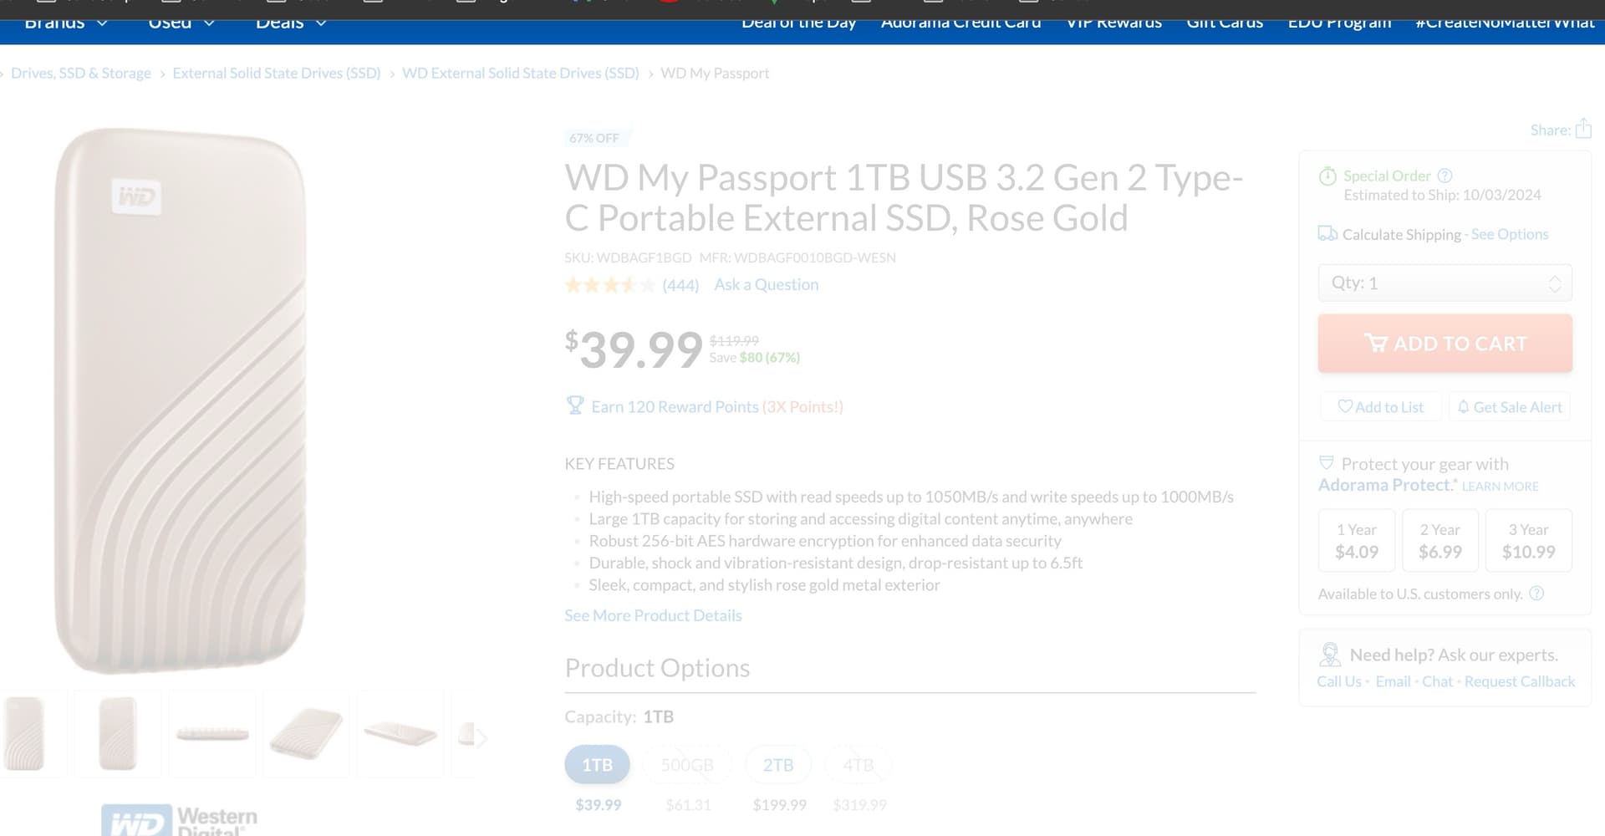This screenshot has height=836, width=1605.
Task: Click the U.S. customers info question mark
Action: pos(1536,594)
